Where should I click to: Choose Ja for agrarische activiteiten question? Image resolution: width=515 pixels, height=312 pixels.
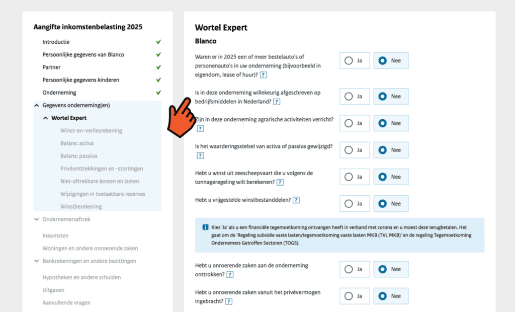pos(355,123)
